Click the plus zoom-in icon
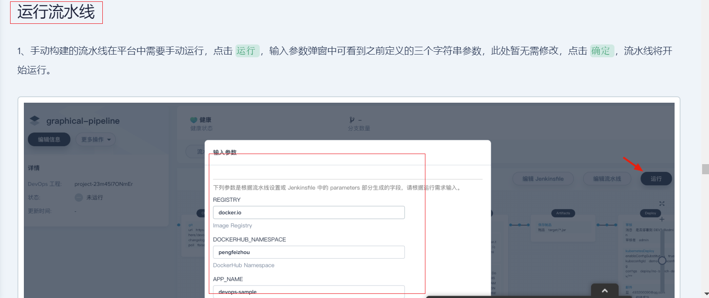The width and height of the screenshot is (709, 298). (662, 220)
